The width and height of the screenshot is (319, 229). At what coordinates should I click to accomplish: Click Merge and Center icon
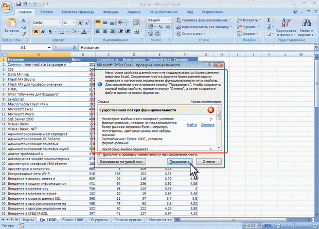[136, 31]
